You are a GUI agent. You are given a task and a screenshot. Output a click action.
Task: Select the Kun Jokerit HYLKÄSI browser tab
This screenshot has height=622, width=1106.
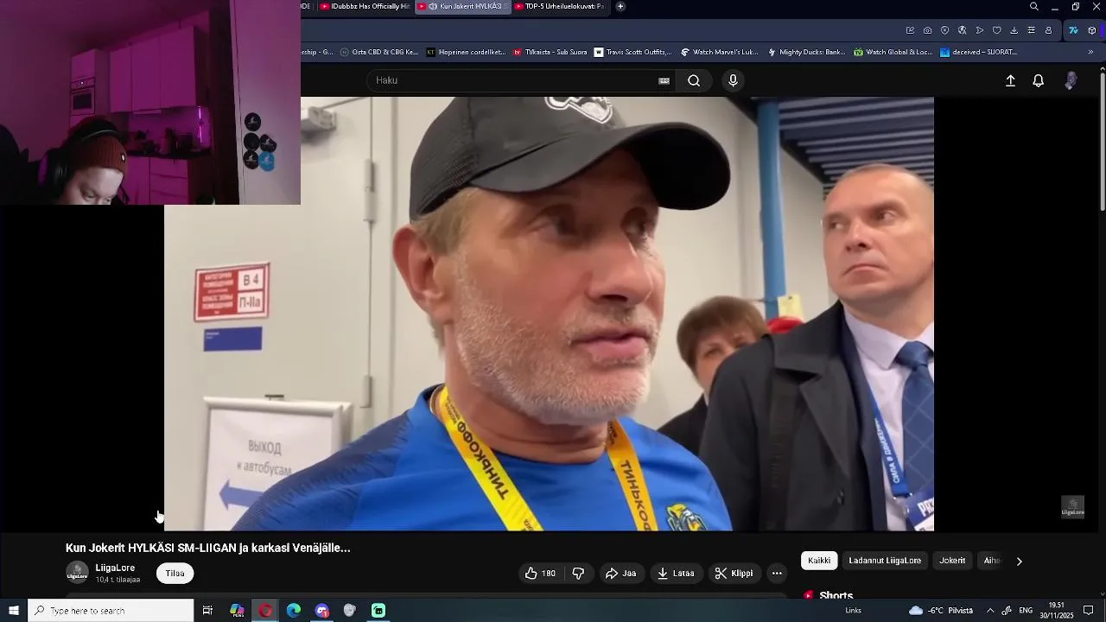tap(461, 6)
